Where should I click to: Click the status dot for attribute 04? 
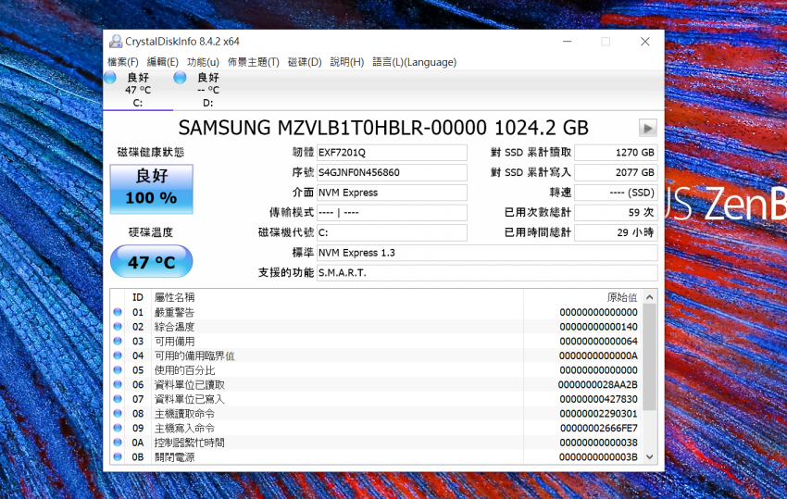[x=118, y=356]
